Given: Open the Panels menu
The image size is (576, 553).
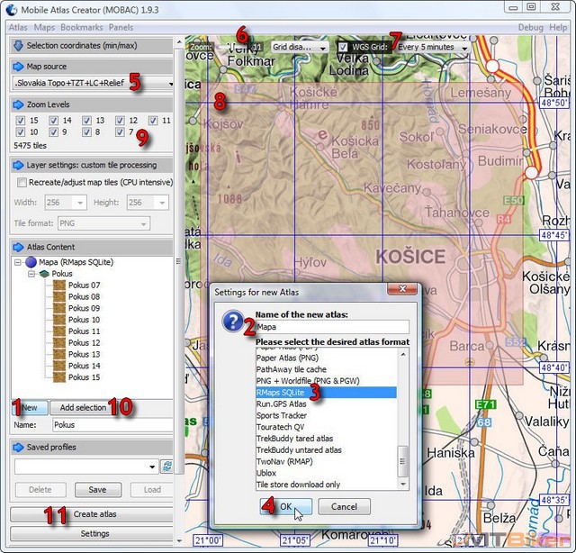Looking at the screenshot, I should point(121,28).
